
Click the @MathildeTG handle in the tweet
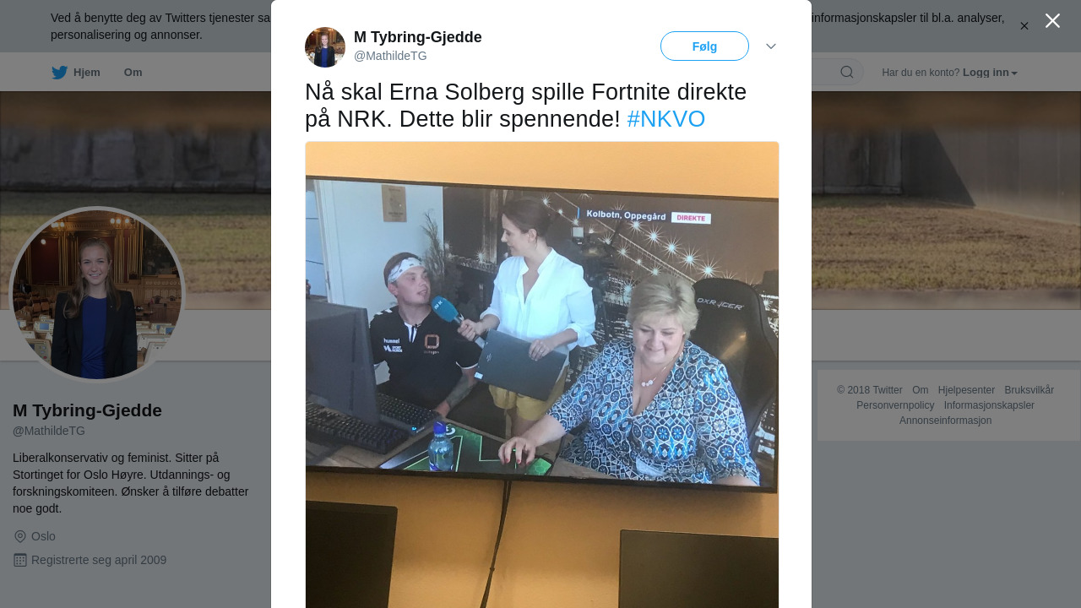390,56
